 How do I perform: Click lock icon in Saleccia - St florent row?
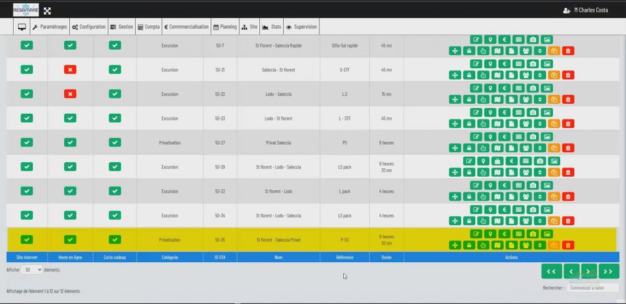(x=469, y=75)
